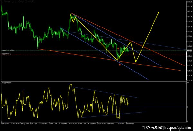Click the 27 May 05:00 time label
This screenshot has height=131, width=193.
(15, 124)
